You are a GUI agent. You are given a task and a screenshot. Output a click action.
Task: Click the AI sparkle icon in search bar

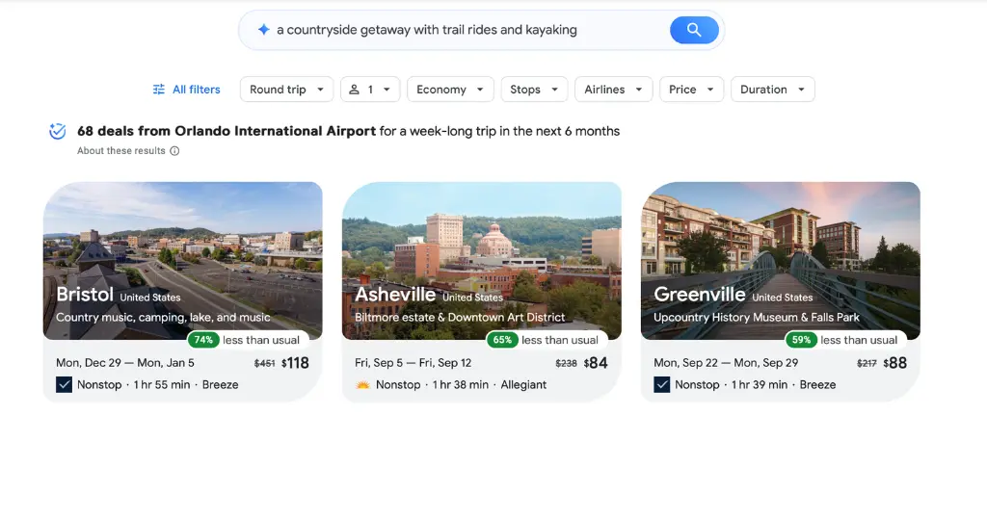point(264,30)
